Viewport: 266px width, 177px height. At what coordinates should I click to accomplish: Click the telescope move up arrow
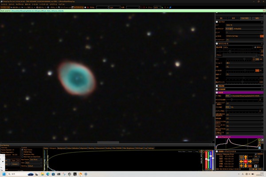[246, 158]
